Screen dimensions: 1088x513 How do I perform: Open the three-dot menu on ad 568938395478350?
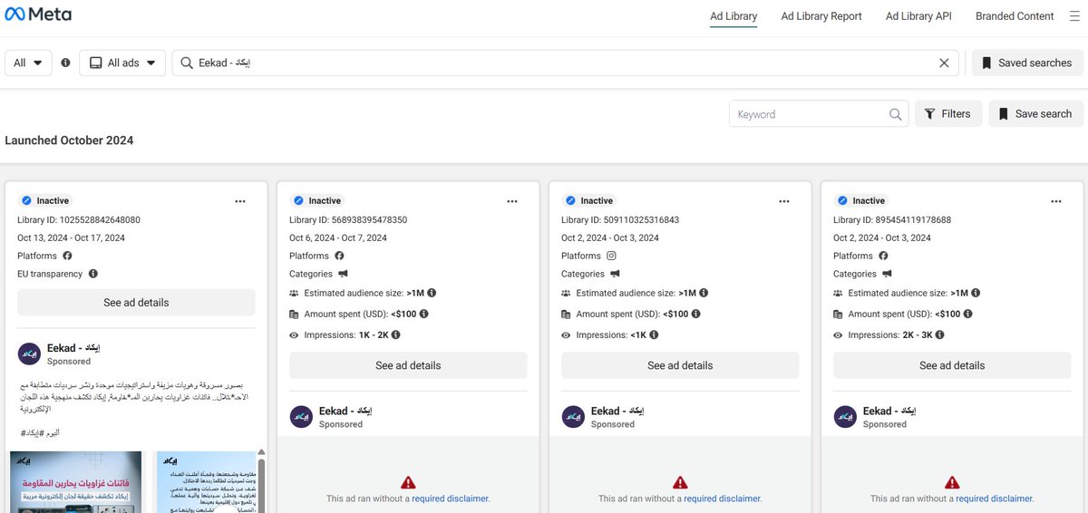pyautogui.click(x=512, y=201)
